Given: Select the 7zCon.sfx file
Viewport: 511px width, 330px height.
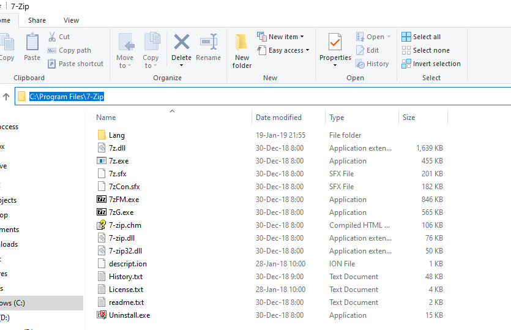Looking at the screenshot, I should click(x=124, y=187).
